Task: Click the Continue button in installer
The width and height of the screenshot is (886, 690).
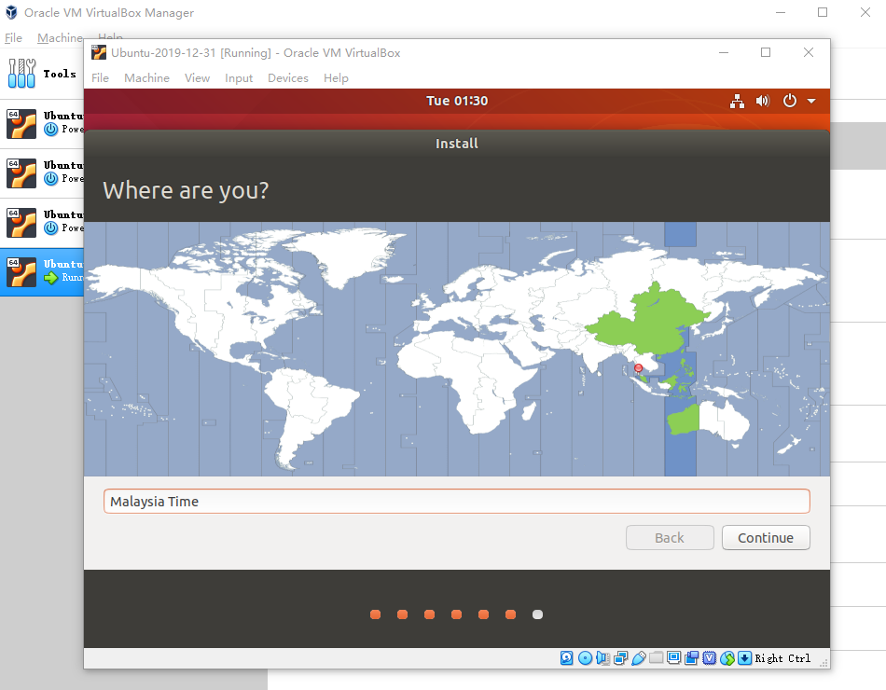Action: click(x=766, y=537)
